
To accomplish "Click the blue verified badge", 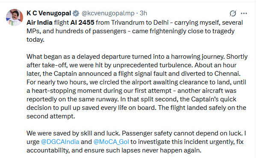I will tap(76, 13).
